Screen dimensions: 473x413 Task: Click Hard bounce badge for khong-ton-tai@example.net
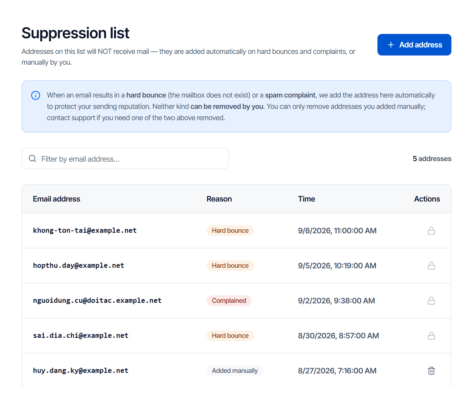[x=230, y=231]
